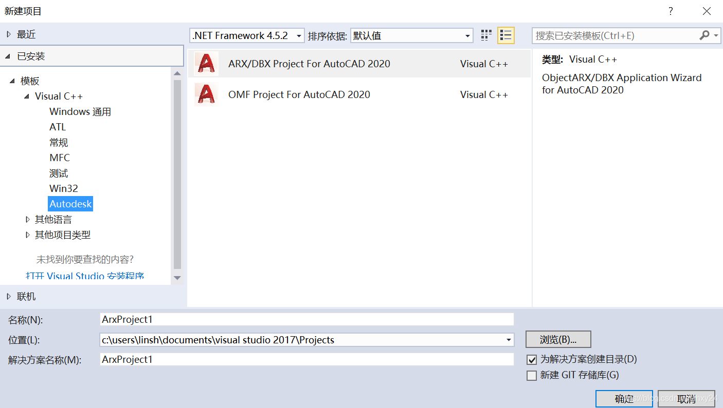Click the AutoCAD icon of ARX/DBX Project
This screenshot has height=408, width=723.
pyautogui.click(x=206, y=64)
